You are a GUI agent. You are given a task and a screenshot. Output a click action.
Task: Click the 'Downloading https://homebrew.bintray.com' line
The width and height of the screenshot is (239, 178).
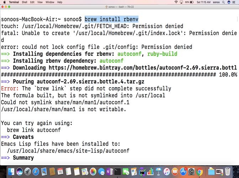[119, 68]
